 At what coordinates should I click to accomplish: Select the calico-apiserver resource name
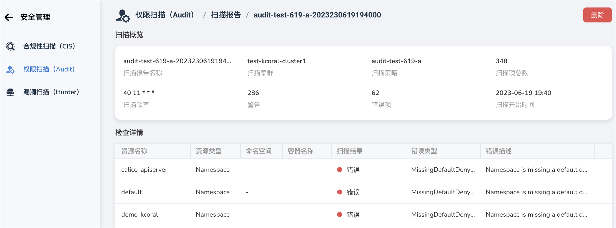pyautogui.click(x=144, y=170)
